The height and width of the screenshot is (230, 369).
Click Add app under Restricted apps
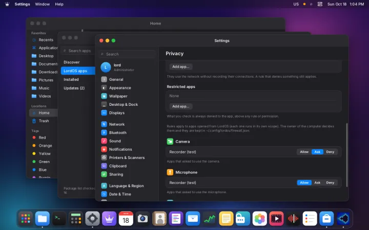[181, 106]
